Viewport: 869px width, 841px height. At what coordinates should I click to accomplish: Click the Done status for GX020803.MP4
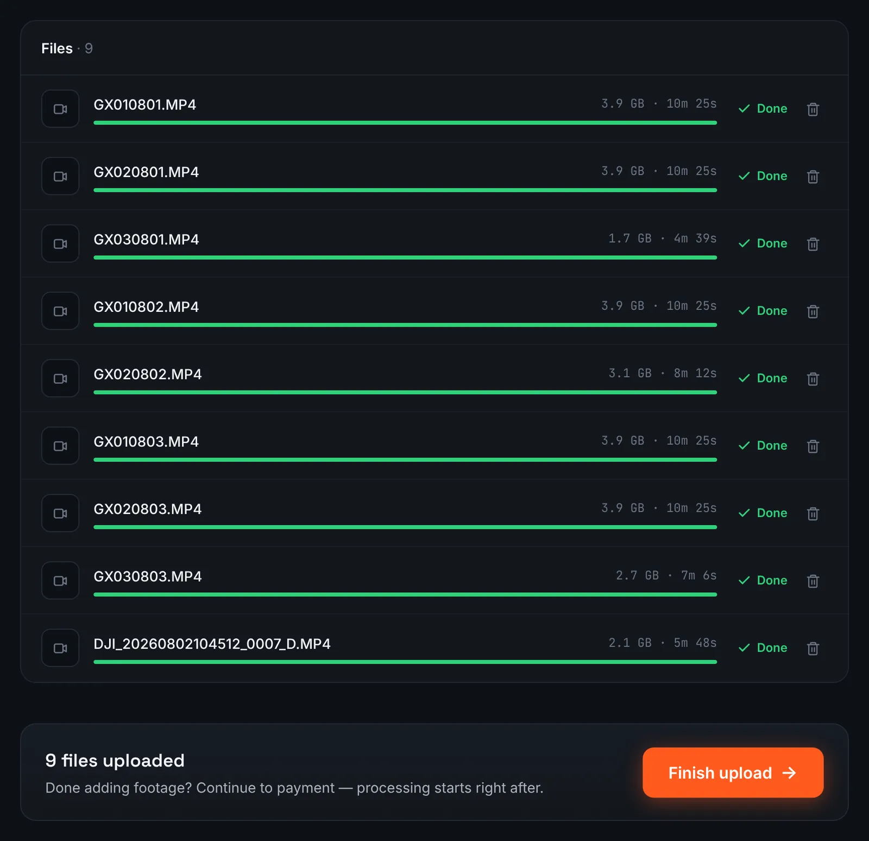point(763,513)
